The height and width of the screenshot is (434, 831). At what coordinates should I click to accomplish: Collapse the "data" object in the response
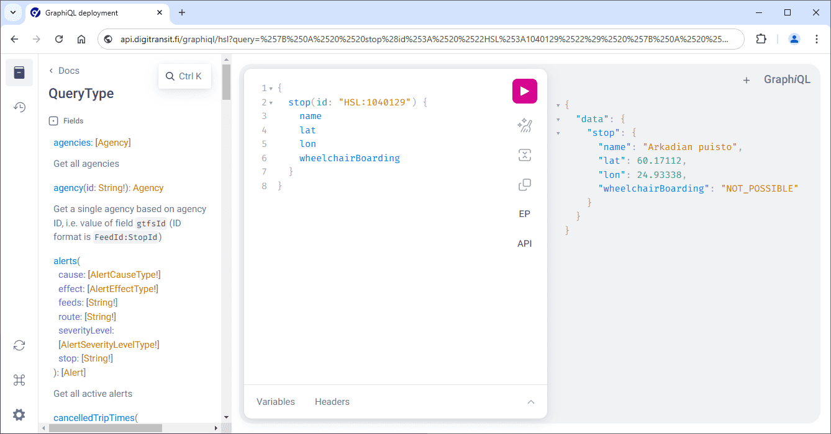[x=558, y=119]
